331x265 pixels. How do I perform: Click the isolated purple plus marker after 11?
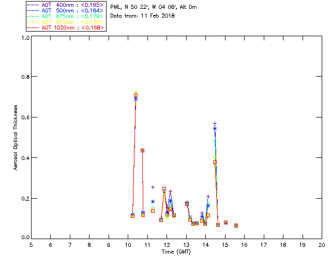point(153,187)
